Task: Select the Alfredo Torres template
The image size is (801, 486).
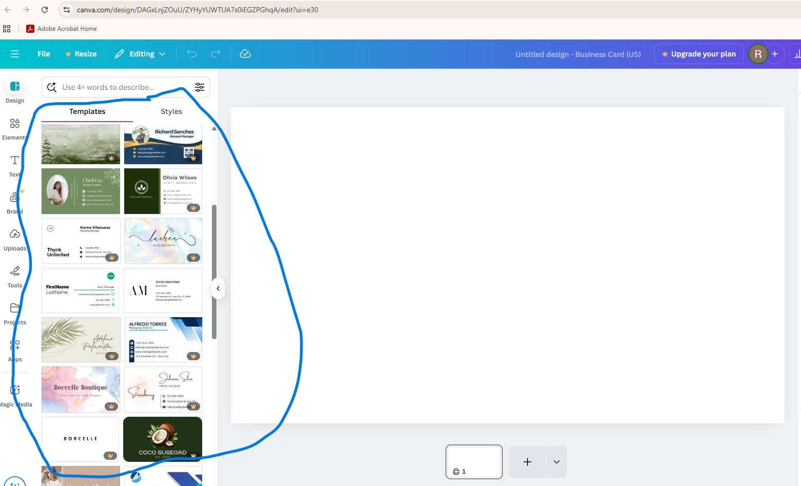Action: (163, 340)
